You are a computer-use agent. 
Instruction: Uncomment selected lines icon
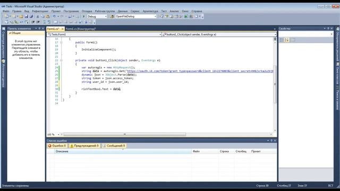[x=49, y=22]
